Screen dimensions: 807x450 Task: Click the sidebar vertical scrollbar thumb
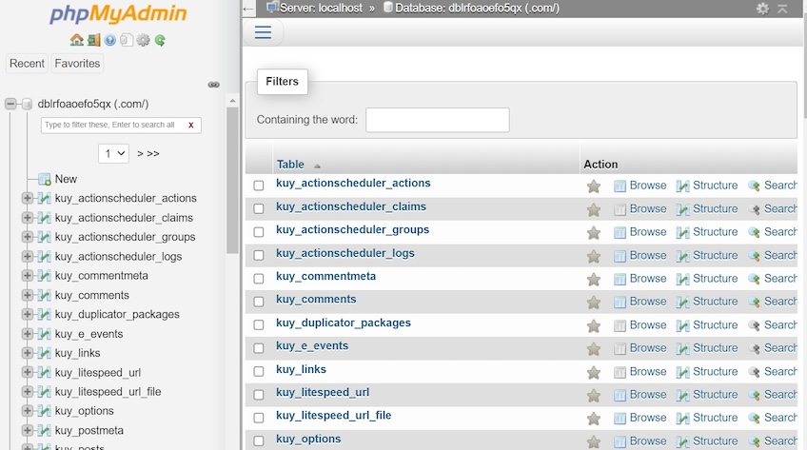[x=232, y=180]
